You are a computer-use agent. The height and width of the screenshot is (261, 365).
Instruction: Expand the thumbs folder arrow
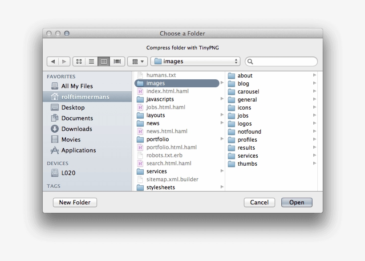315,163
